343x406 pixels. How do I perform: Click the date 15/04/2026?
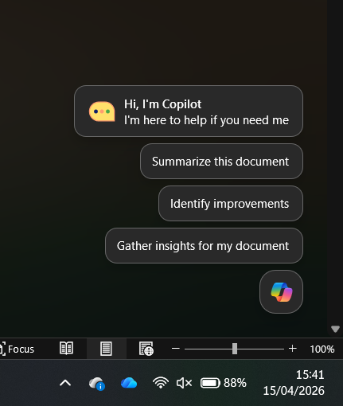[x=294, y=391]
